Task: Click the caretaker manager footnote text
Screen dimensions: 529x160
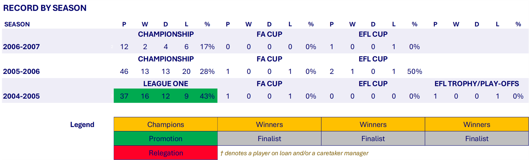Action: pyautogui.click(x=294, y=153)
